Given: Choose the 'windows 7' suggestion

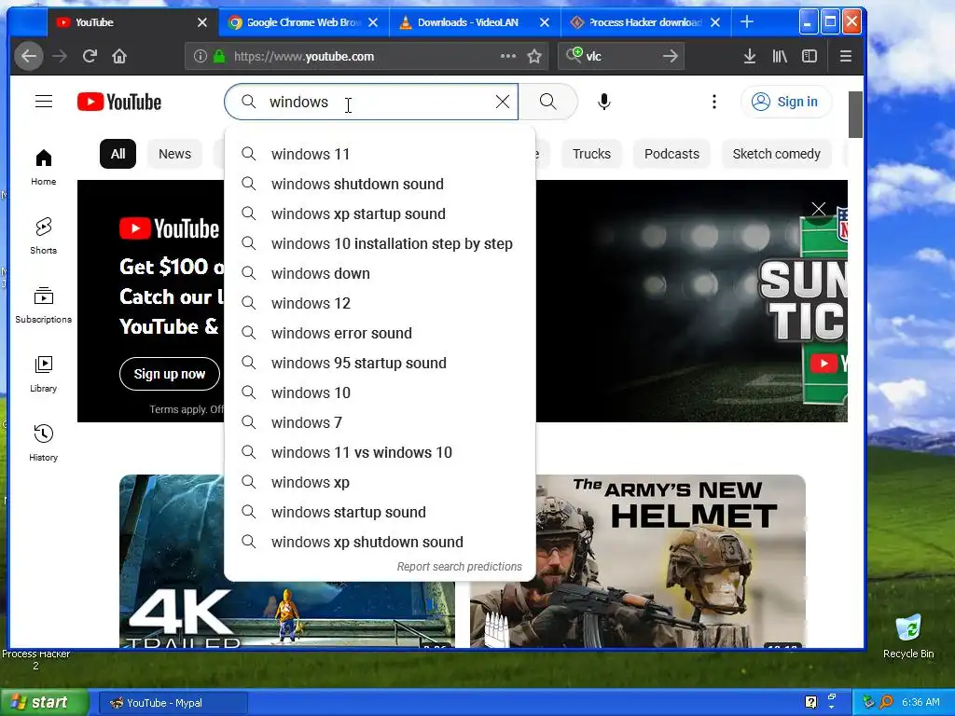Looking at the screenshot, I should click(381, 422).
